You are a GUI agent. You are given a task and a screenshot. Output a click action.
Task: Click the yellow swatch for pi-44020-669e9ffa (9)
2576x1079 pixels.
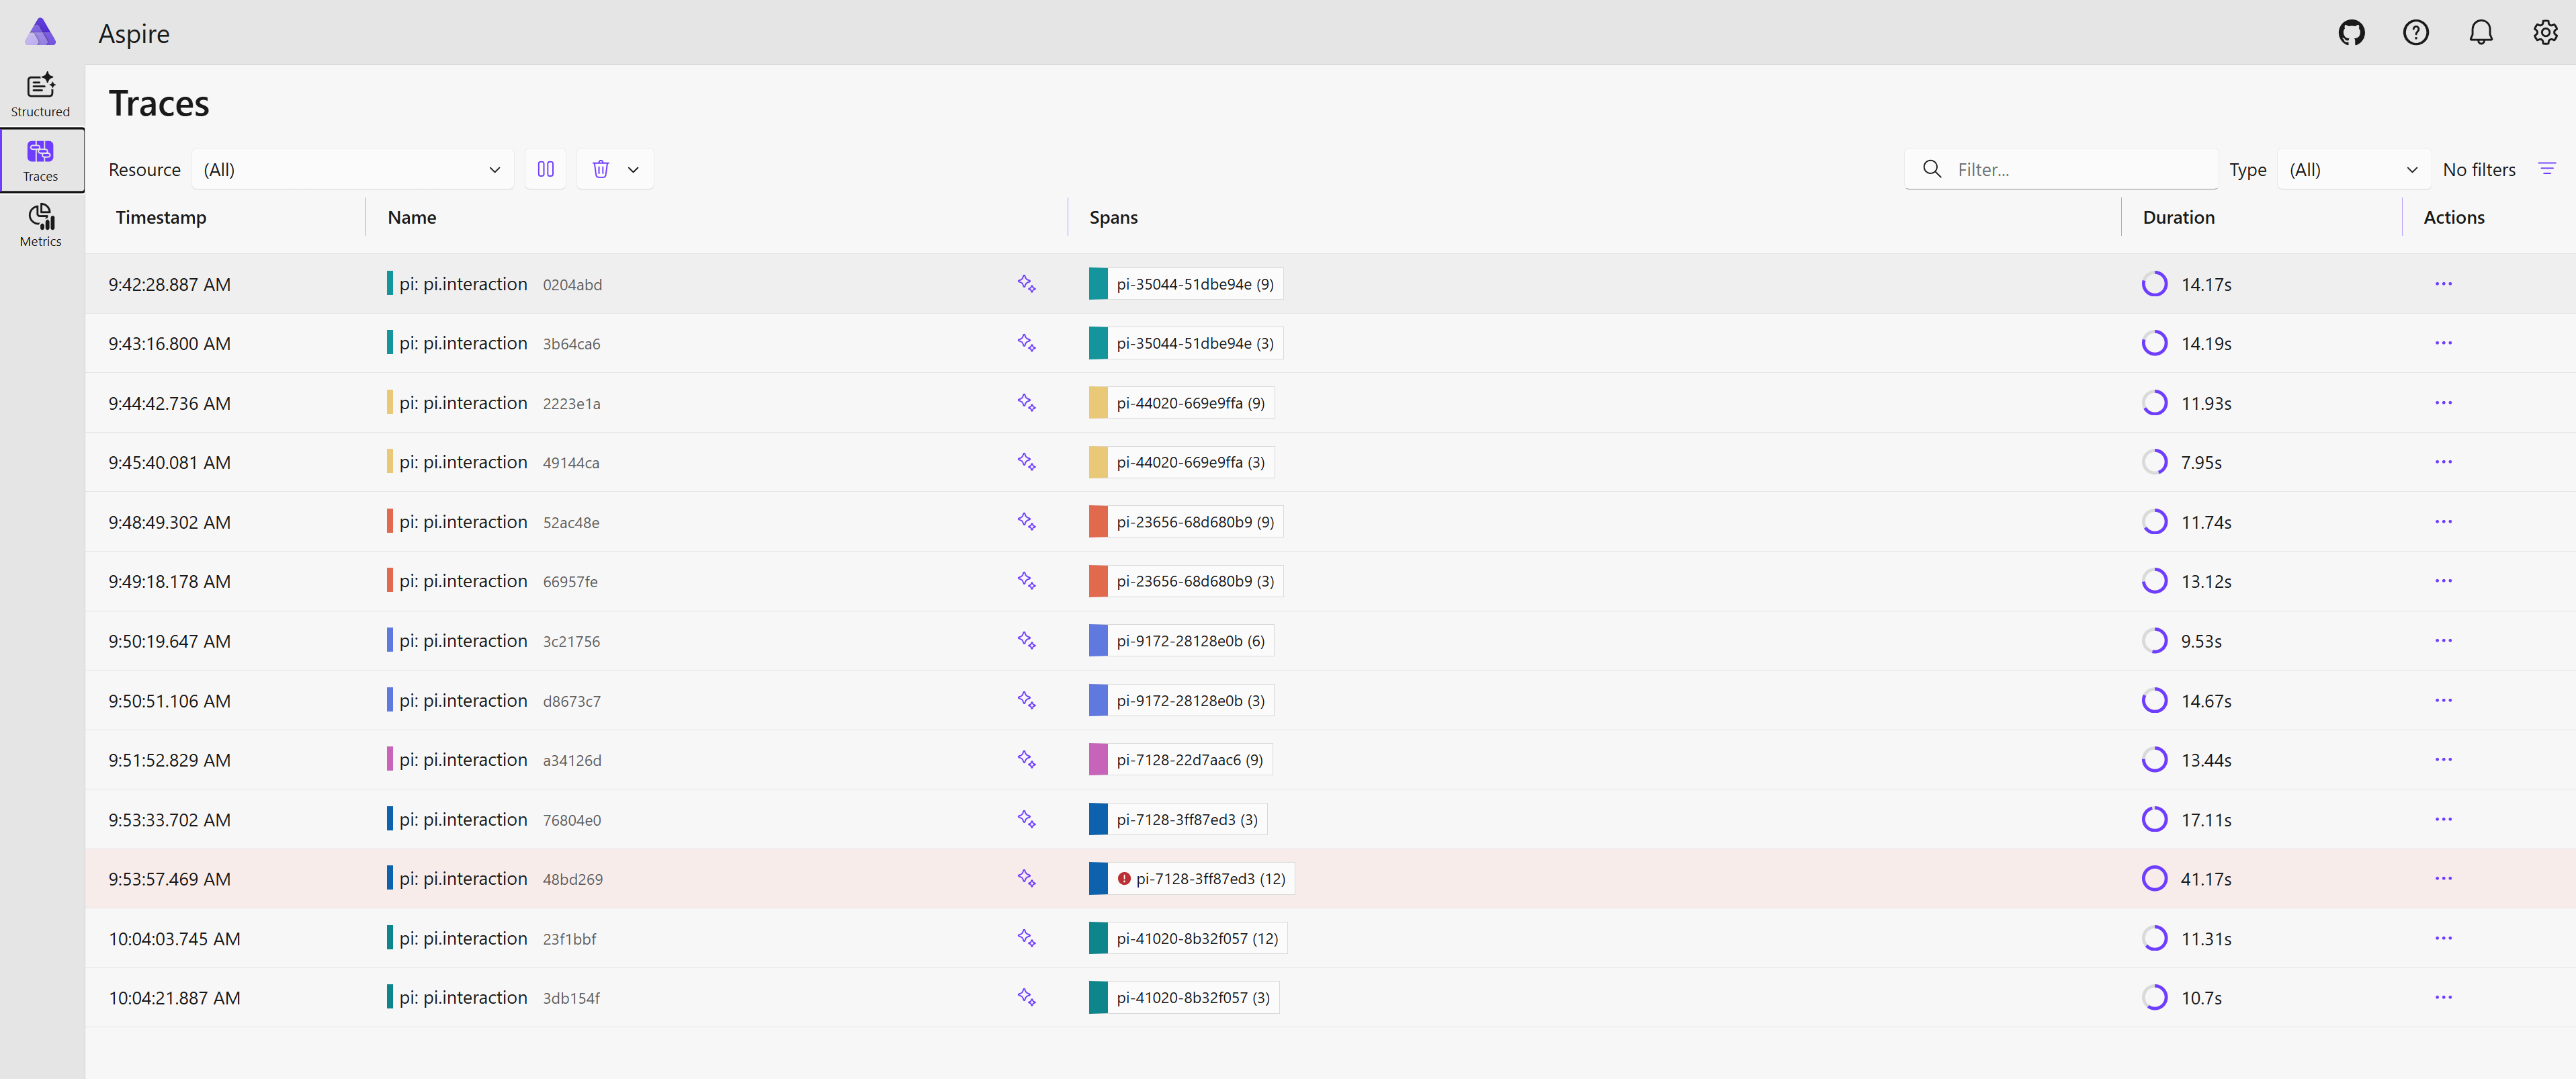coord(1098,403)
